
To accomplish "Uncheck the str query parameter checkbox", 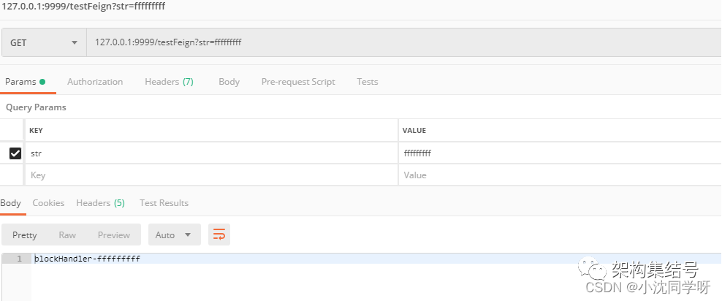I will click(15, 153).
